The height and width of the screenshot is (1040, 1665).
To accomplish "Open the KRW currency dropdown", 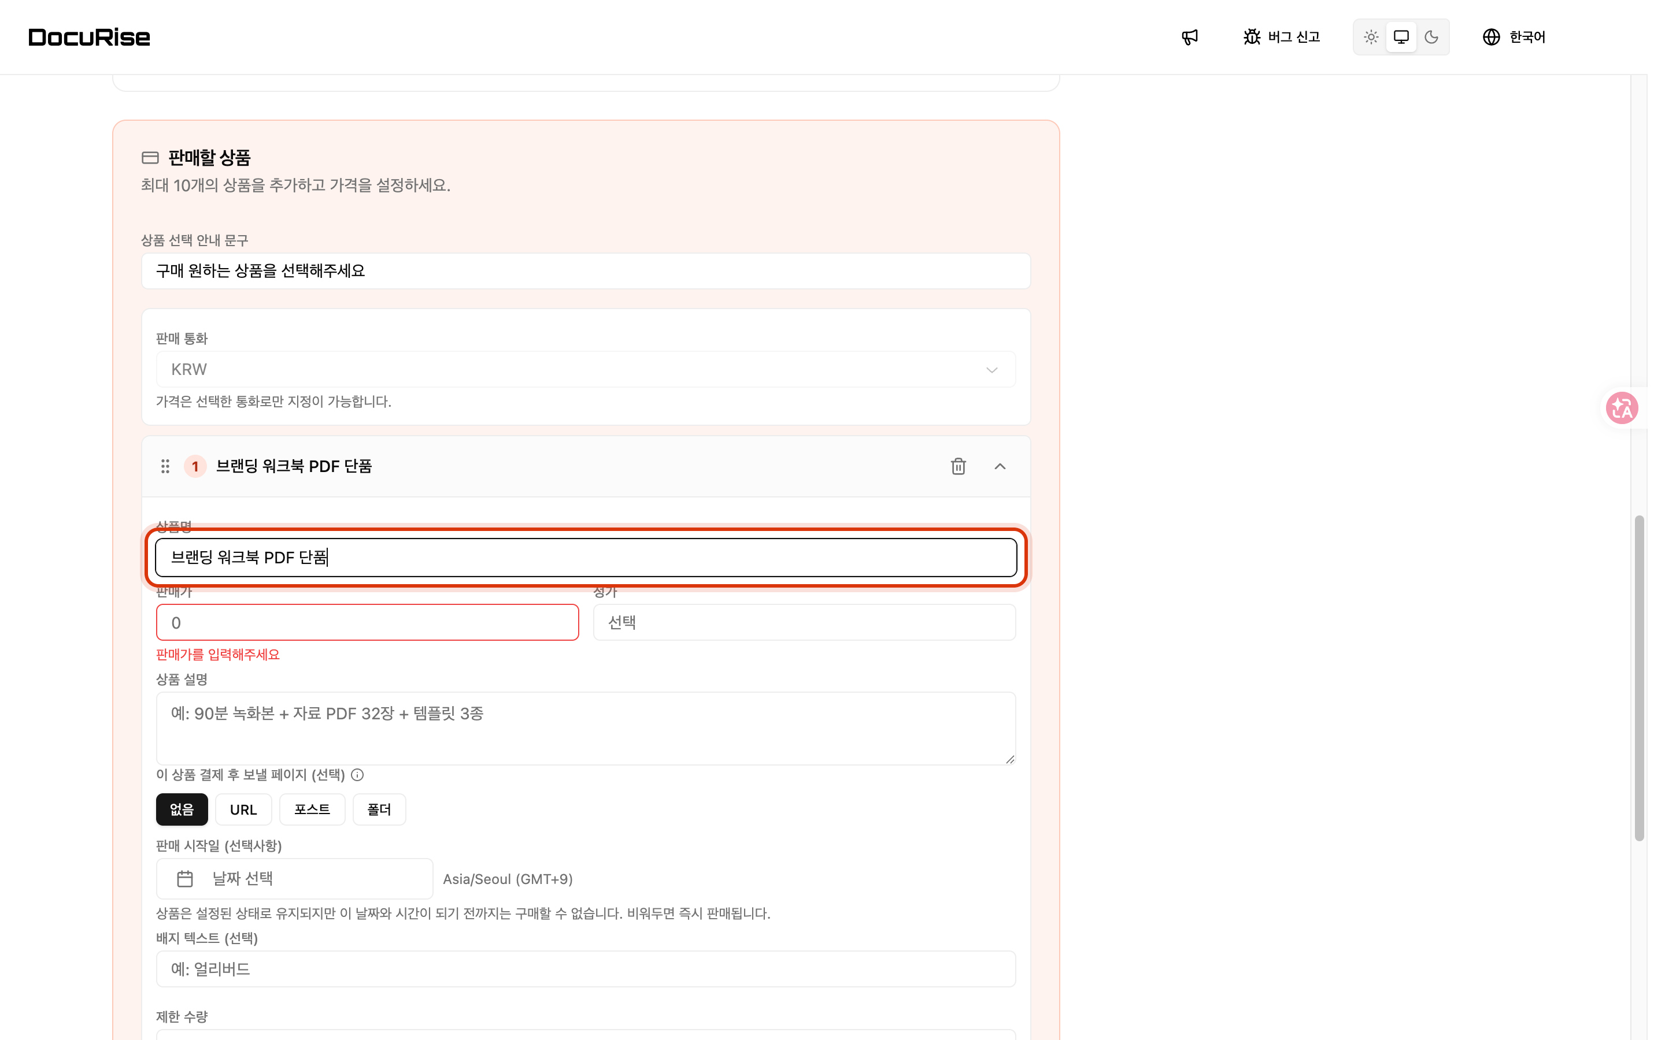I will point(586,369).
